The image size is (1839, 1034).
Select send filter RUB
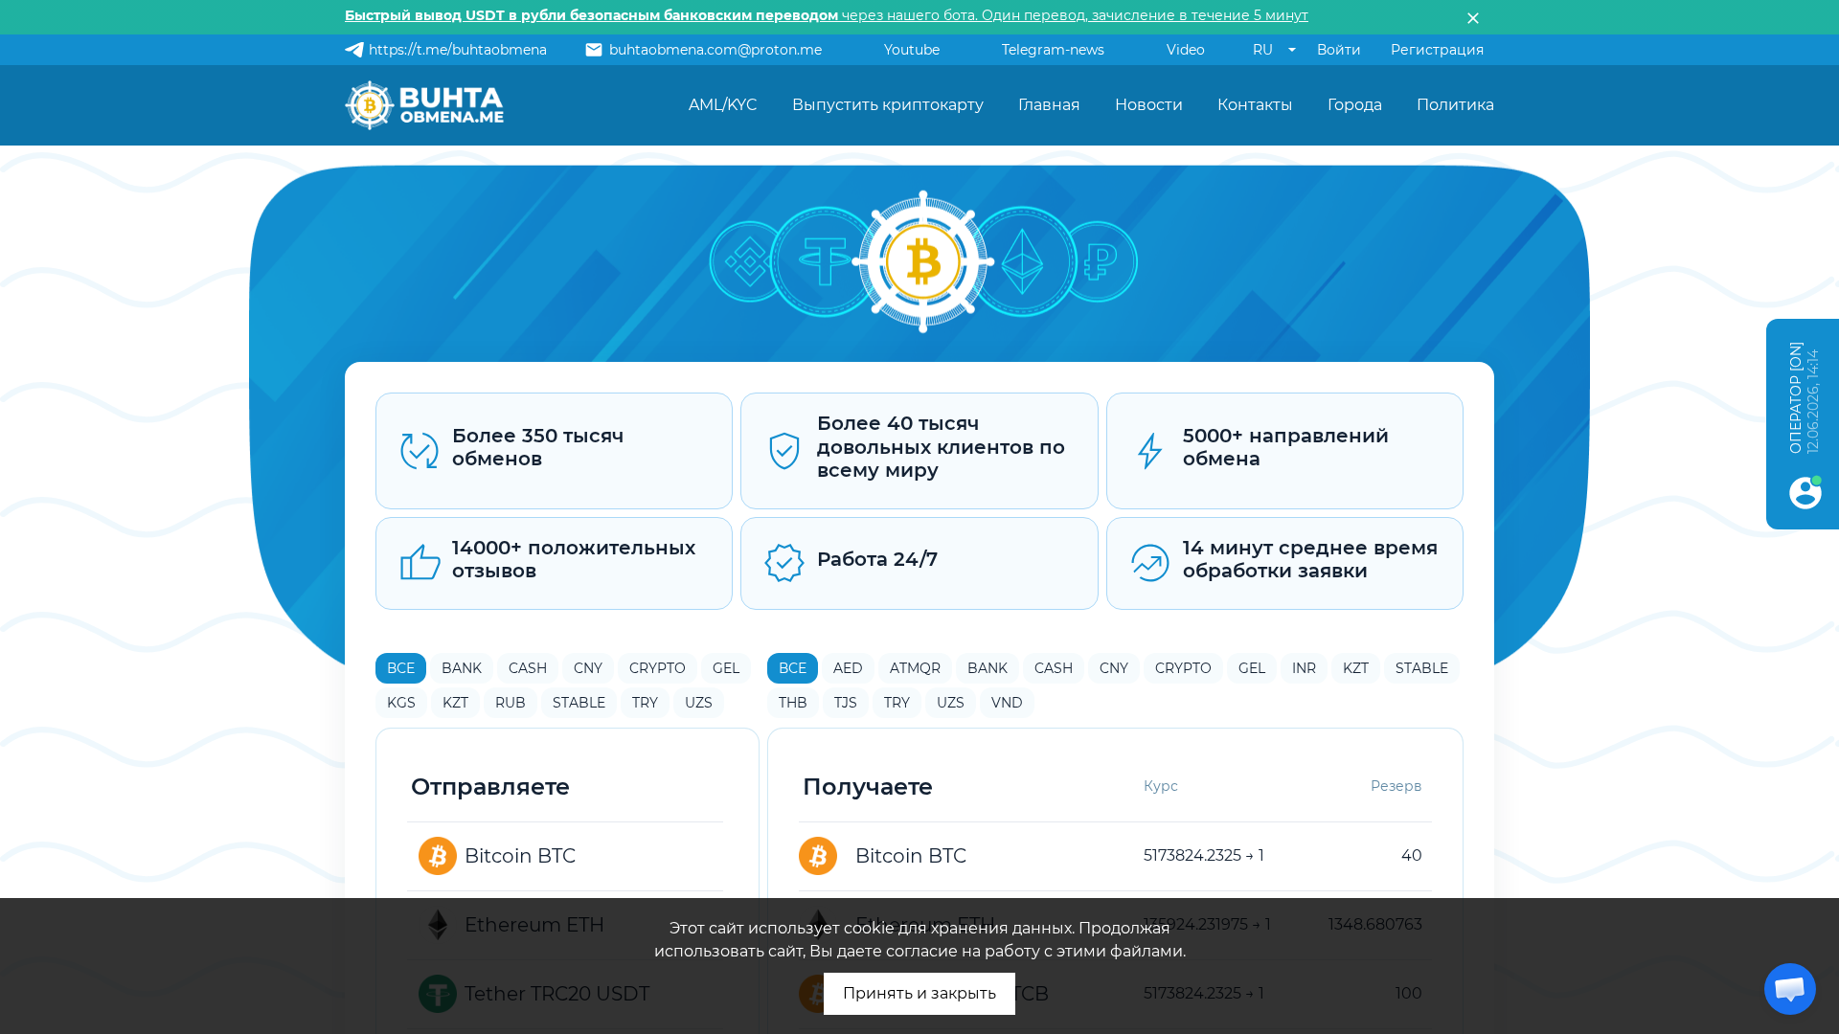(x=511, y=703)
